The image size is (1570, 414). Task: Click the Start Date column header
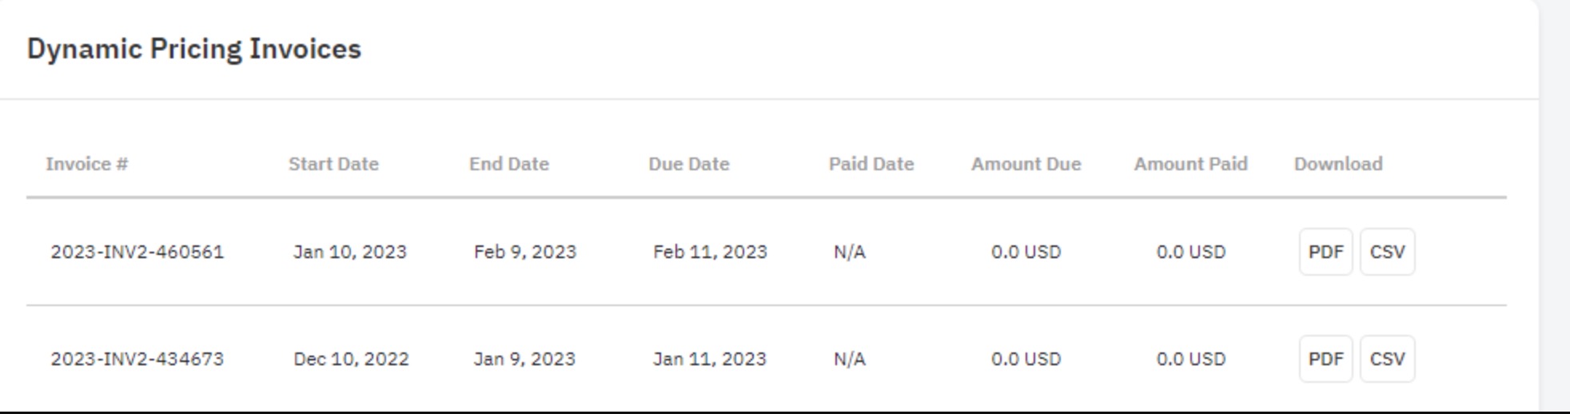(x=333, y=164)
